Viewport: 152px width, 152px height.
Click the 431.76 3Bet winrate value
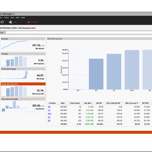[36, 45]
